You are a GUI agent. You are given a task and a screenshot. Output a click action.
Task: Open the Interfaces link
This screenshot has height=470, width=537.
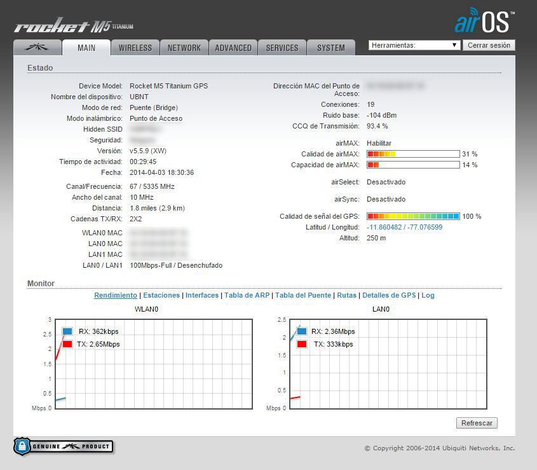pyautogui.click(x=202, y=295)
